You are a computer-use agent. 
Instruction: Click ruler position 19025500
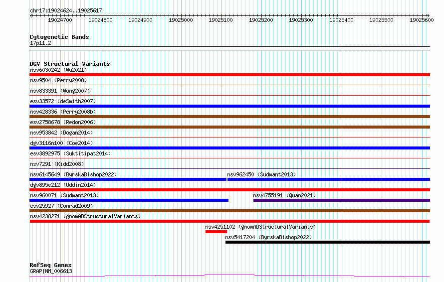pos(382,20)
